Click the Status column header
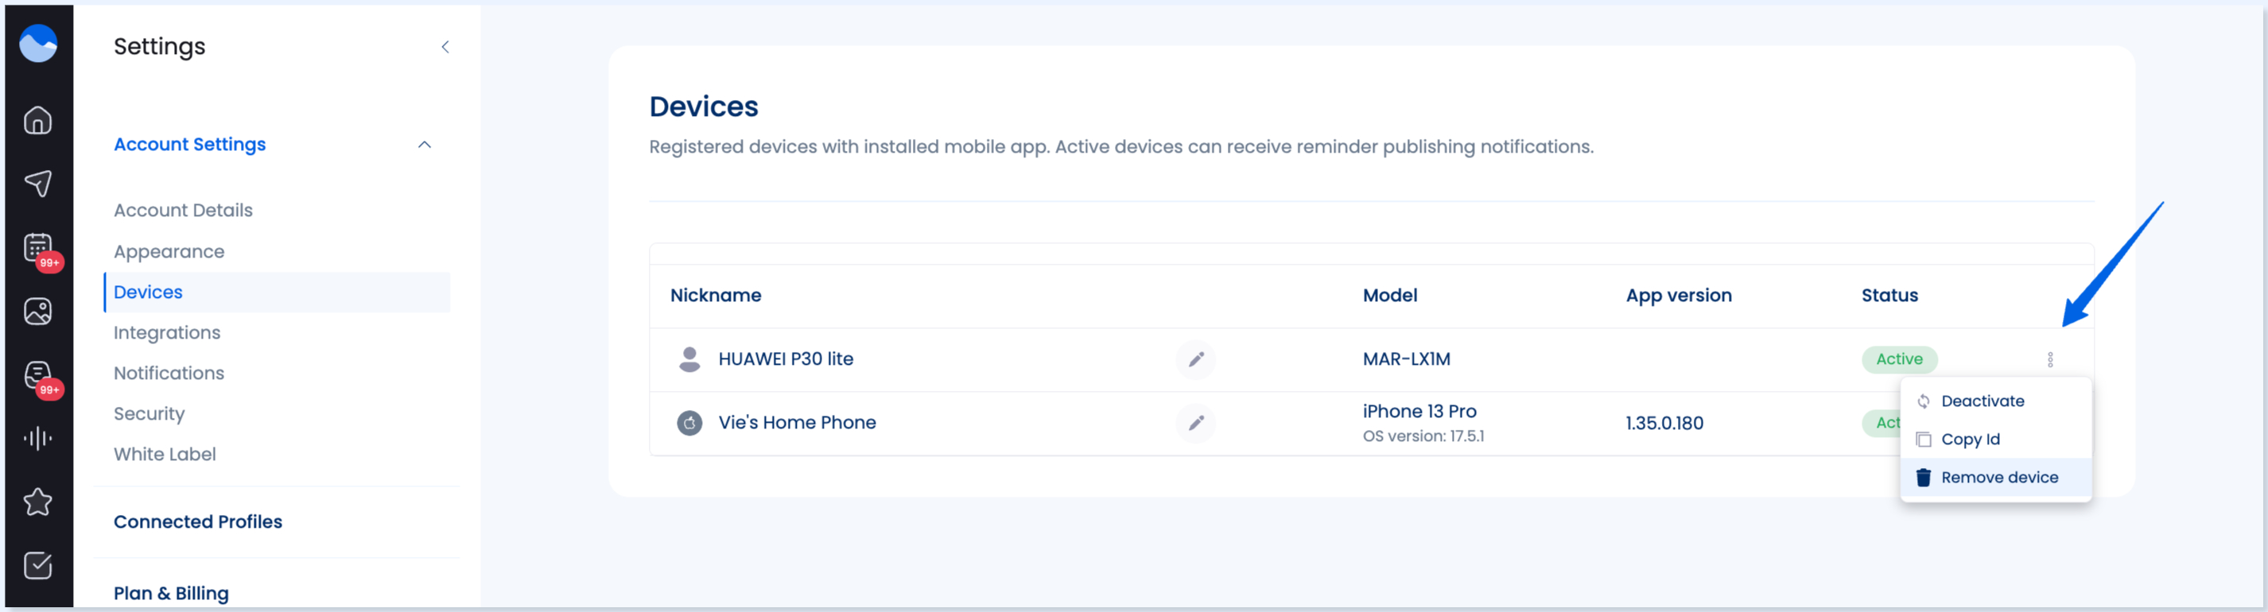 click(x=1889, y=296)
